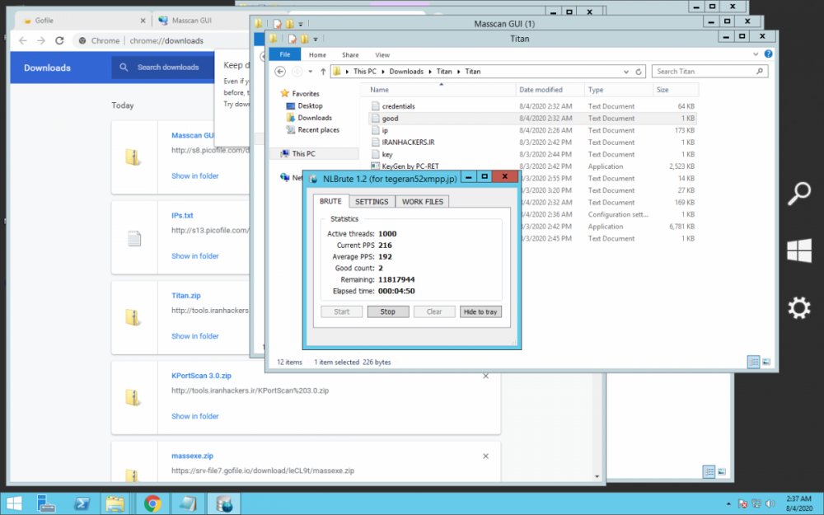824x515 pixels.
Task: Remove KPortScan 3.0.zip from downloads list
Action: click(x=485, y=377)
